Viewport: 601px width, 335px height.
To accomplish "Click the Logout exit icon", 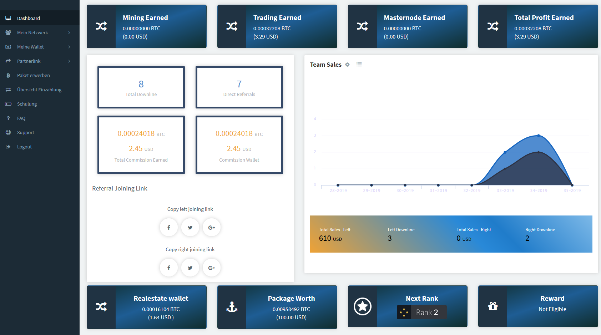I will 8,147.
